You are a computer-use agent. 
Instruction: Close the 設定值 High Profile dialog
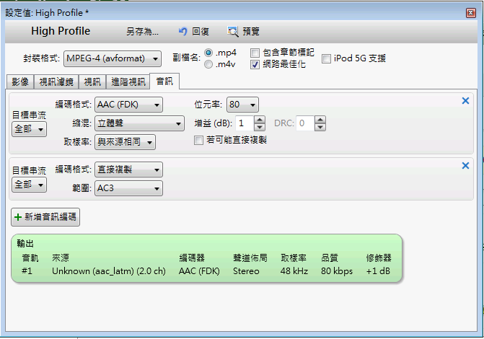(471, 13)
